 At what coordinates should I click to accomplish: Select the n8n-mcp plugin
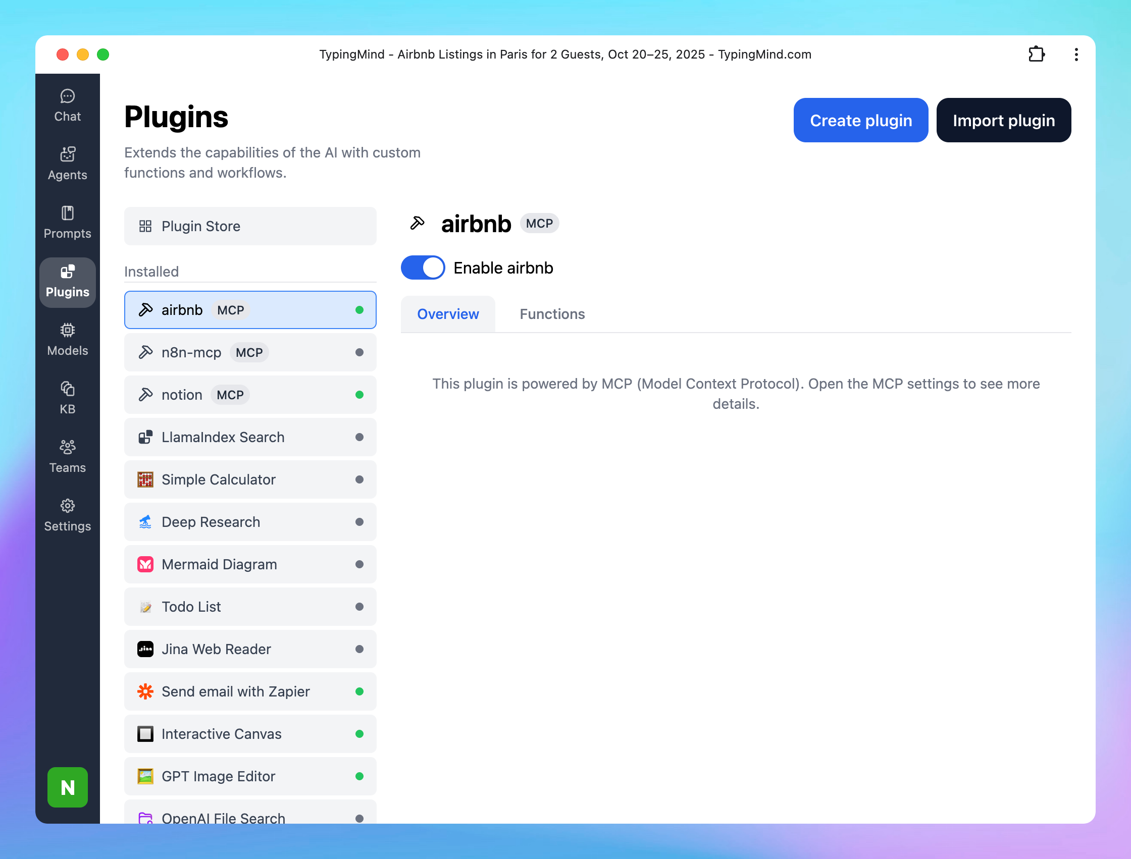(x=250, y=352)
